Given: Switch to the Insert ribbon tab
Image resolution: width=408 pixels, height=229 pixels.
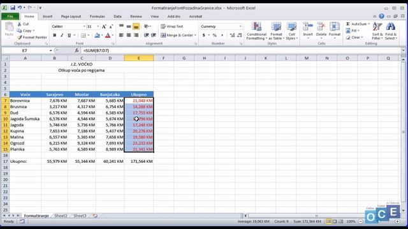Looking at the screenshot, I should tap(47, 17).
